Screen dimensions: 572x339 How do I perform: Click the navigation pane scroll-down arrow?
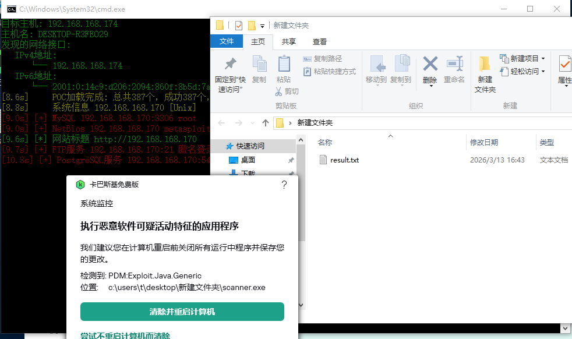301,305
